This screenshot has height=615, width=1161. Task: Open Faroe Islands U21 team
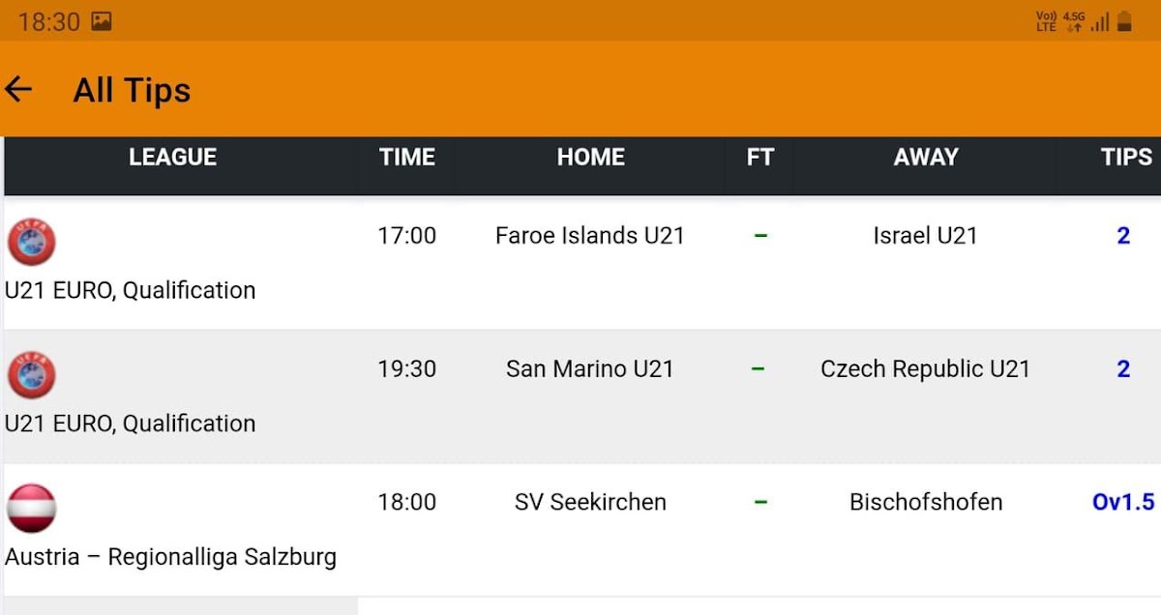[589, 236]
